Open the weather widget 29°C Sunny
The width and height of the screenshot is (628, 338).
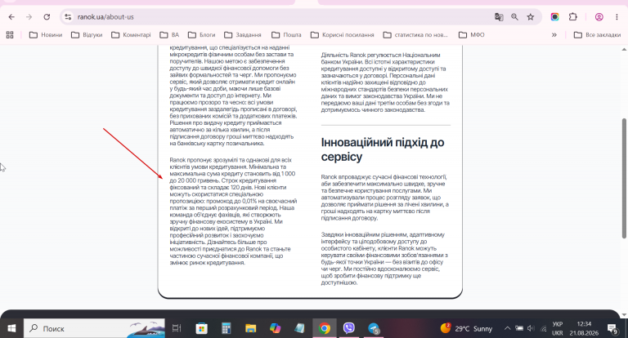467,328
